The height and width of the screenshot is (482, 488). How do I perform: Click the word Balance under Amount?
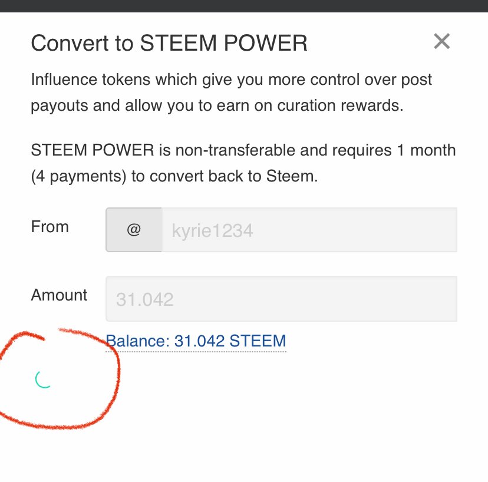(138, 341)
